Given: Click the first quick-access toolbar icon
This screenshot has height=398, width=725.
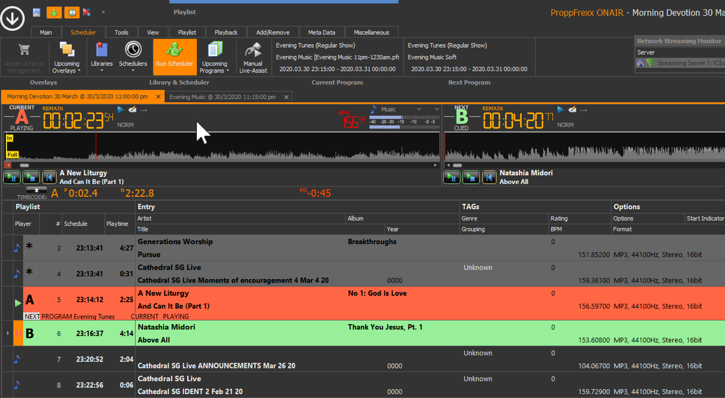Looking at the screenshot, I should coord(37,13).
